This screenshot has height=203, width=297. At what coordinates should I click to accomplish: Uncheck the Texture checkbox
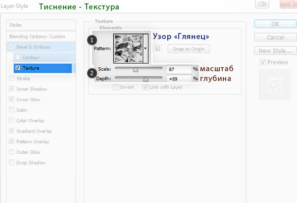[18, 68]
